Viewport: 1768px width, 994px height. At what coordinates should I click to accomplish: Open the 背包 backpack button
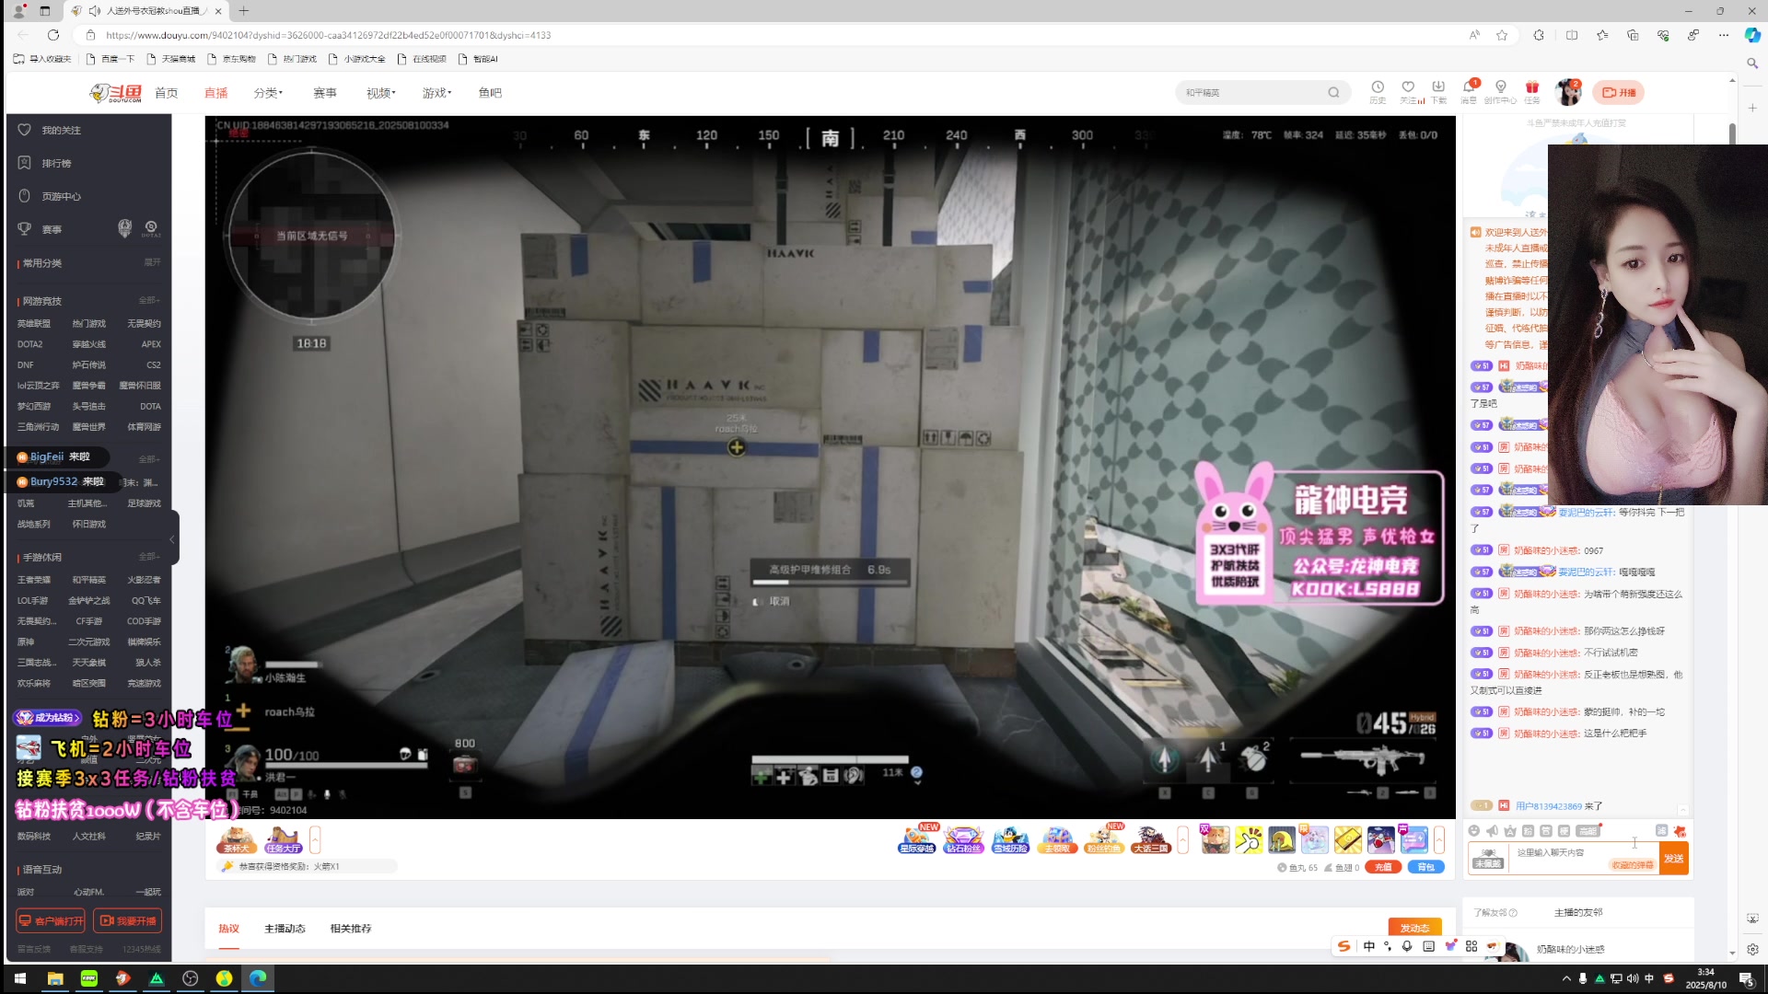(1426, 867)
